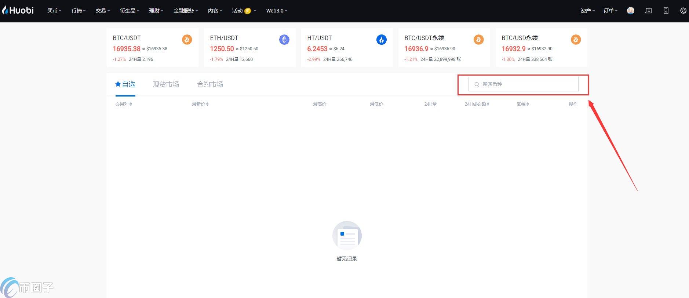The width and height of the screenshot is (689, 298).
Task: Sort the list by 最新价 column
Action: (200, 104)
